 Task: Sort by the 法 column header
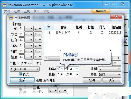pyautogui.click(x=49, y=27)
